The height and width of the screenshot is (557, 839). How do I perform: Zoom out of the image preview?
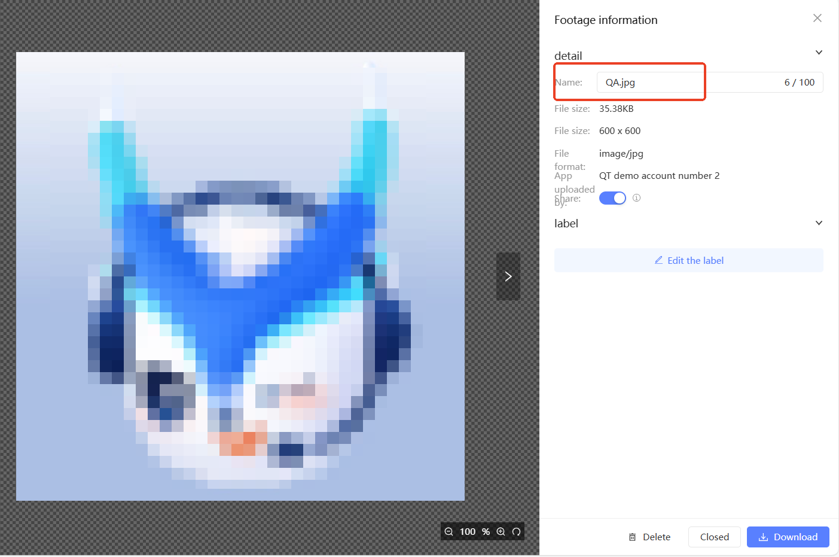[x=449, y=532]
